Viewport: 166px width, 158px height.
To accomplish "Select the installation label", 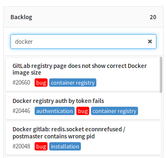I will click(x=65, y=146).
